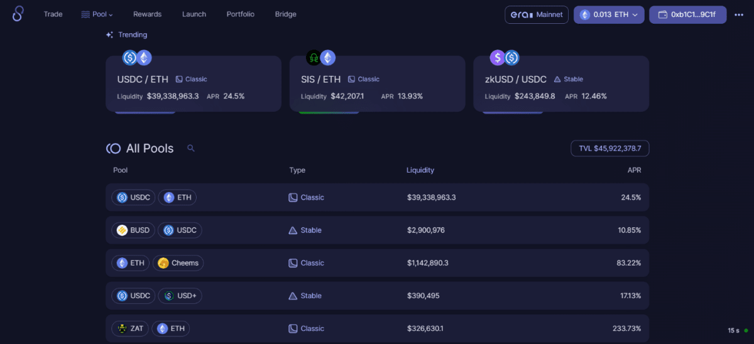The image size is (754, 344).
Task: Click the Cheems token chip
Action: pos(178,263)
